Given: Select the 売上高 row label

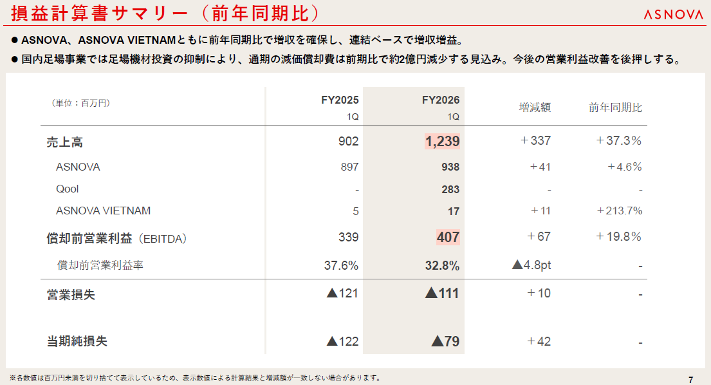Looking at the screenshot, I should click(x=65, y=142).
